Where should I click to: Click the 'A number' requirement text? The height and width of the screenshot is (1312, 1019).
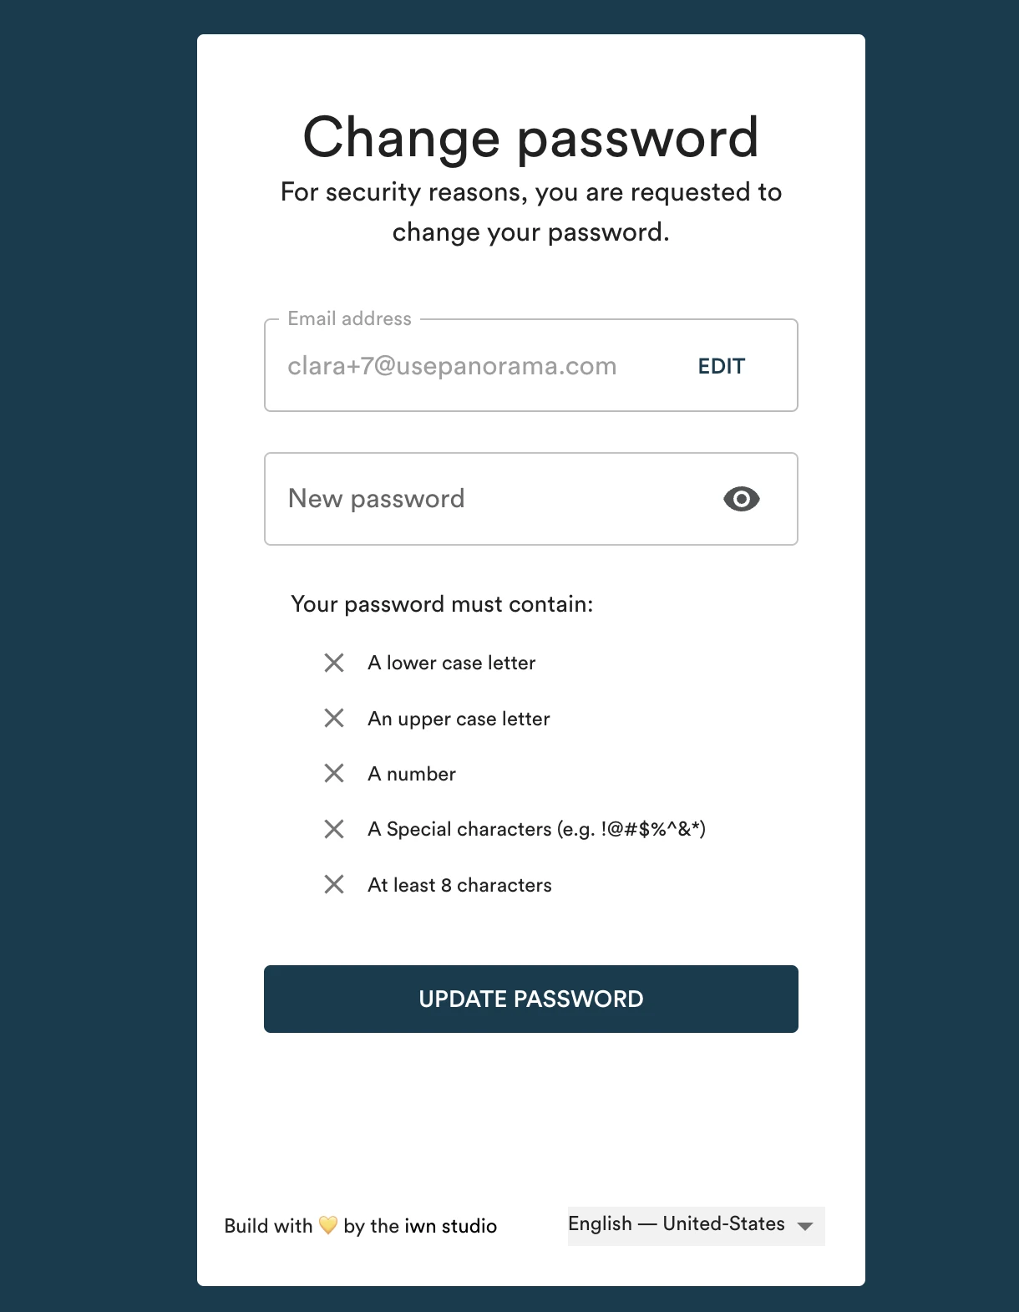(412, 774)
